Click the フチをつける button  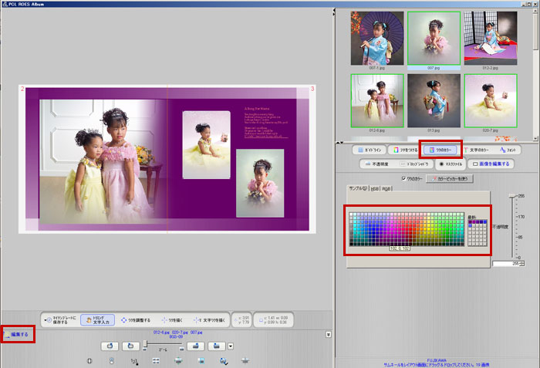[404, 149]
